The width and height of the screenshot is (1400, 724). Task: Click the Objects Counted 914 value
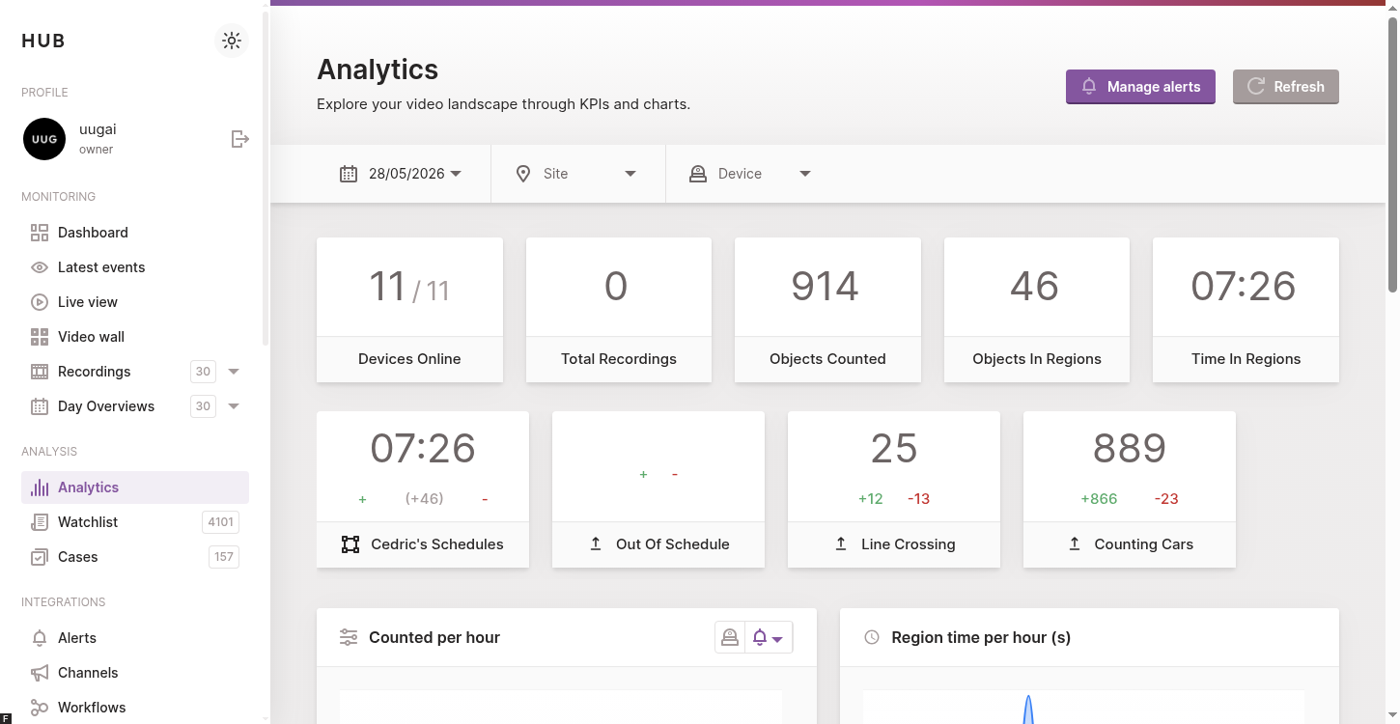825,286
